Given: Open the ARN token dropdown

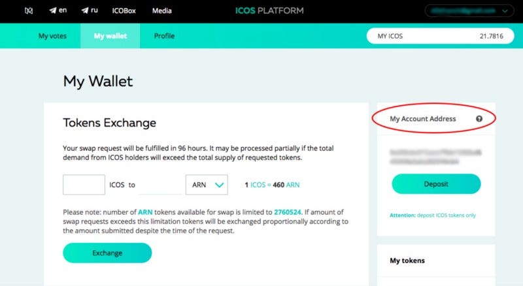Looking at the screenshot, I should (207, 185).
